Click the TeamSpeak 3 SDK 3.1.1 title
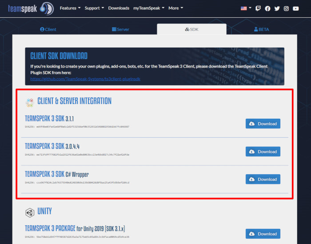 tap(49, 118)
